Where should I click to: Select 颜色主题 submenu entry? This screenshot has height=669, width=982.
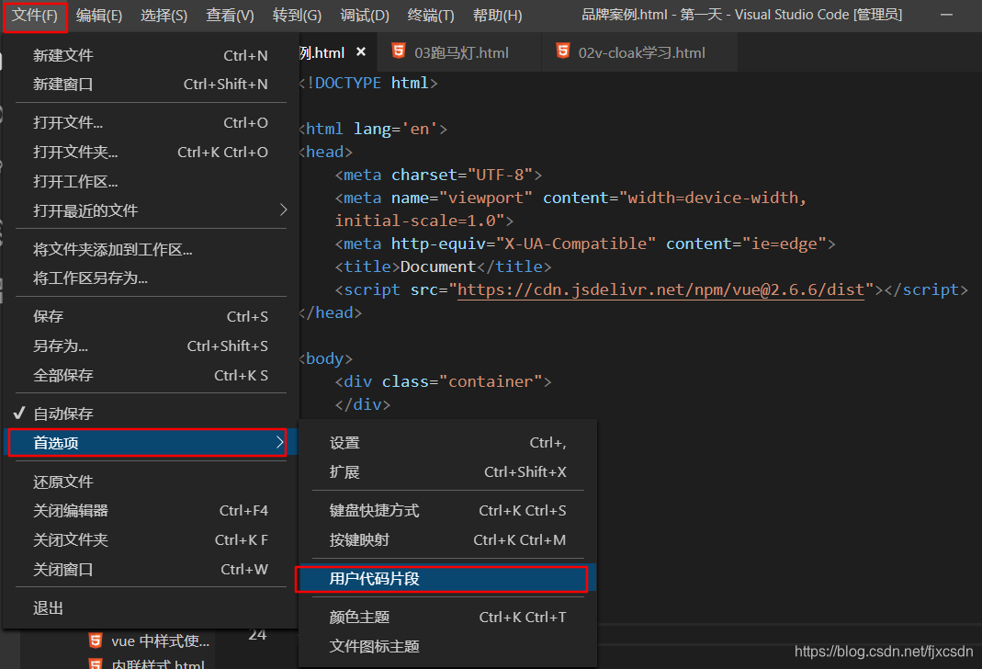pyautogui.click(x=447, y=617)
